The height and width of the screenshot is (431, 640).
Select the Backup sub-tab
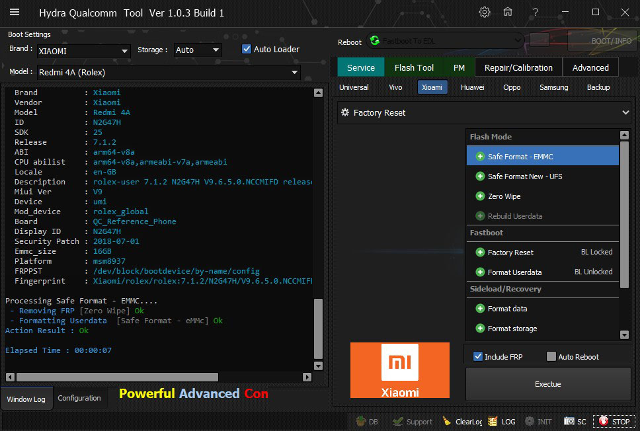click(x=598, y=87)
